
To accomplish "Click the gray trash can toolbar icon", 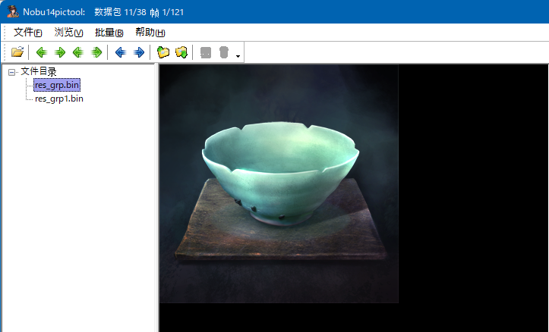I will tap(223, 52).
